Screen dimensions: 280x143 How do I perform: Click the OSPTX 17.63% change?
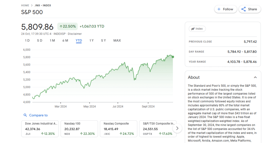coord(165,134)
